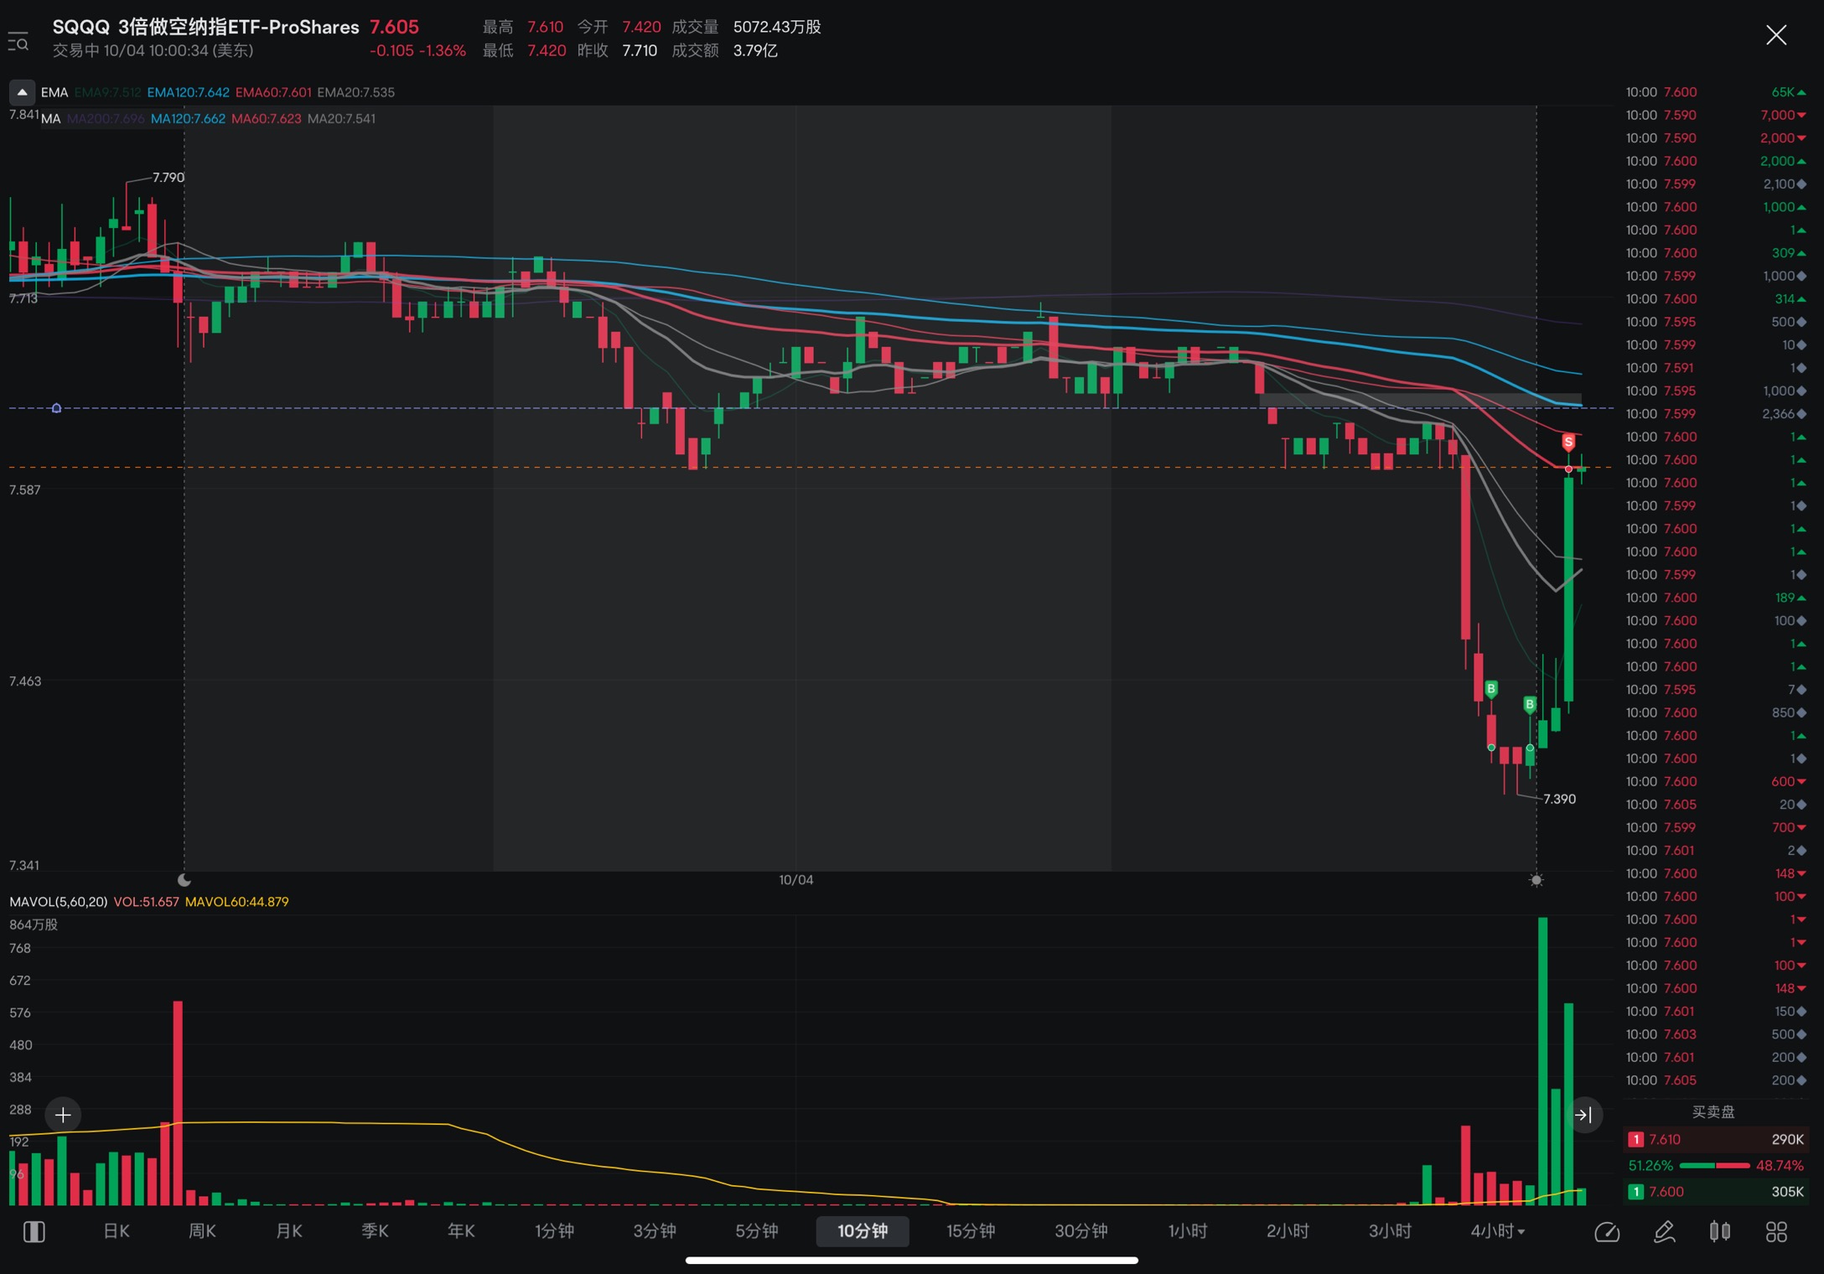This screenshot has height=1274, width=1824.
Task: Click the 7.790 high price label
Action: point(168,178)
